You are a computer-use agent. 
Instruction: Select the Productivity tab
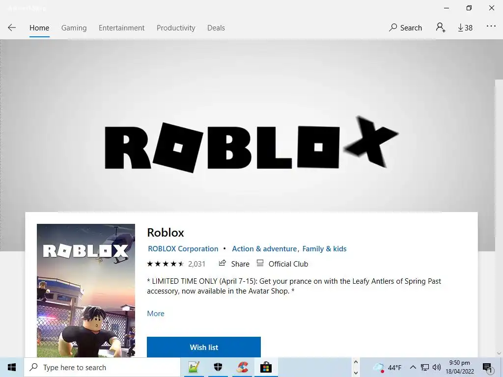point(176,28)
